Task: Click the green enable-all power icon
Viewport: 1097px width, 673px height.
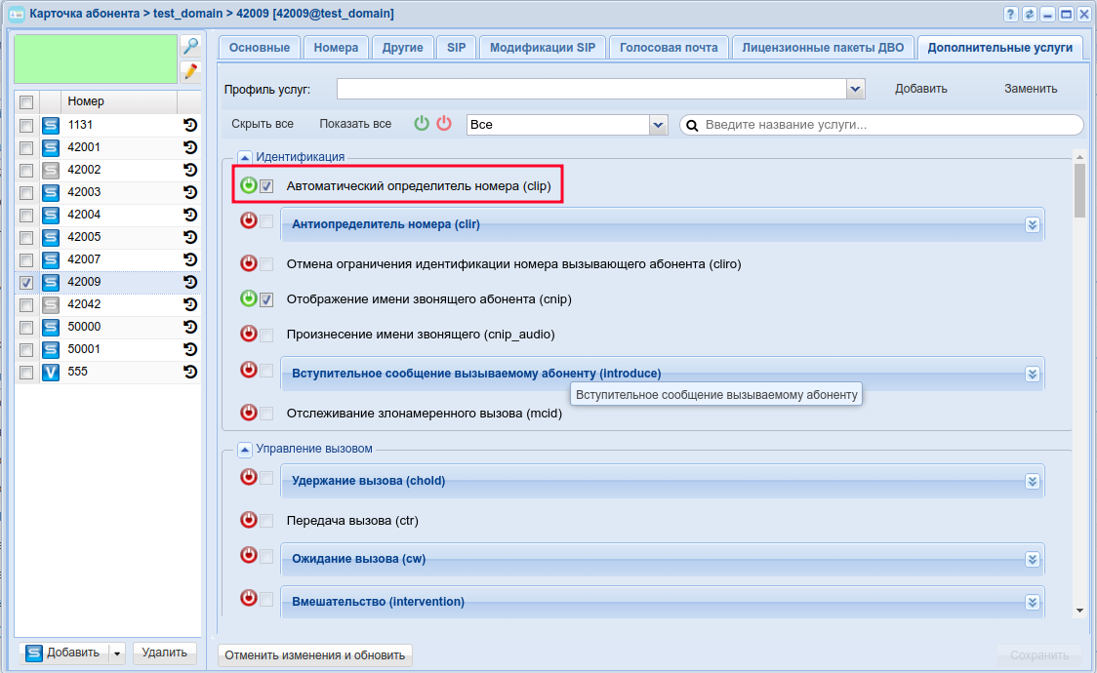Action: coord(422,124)
